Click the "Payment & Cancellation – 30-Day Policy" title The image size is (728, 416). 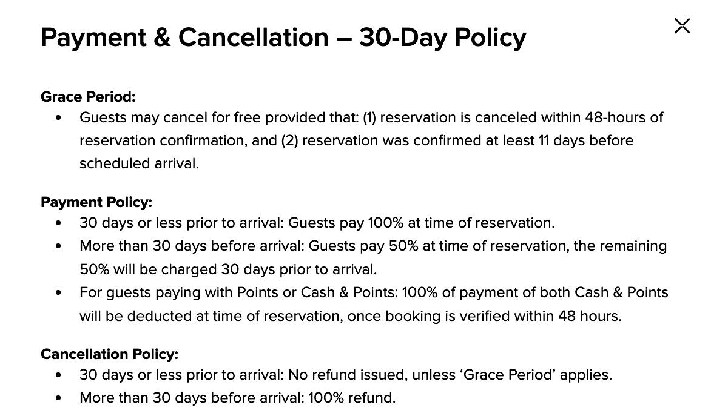point(283,38)
